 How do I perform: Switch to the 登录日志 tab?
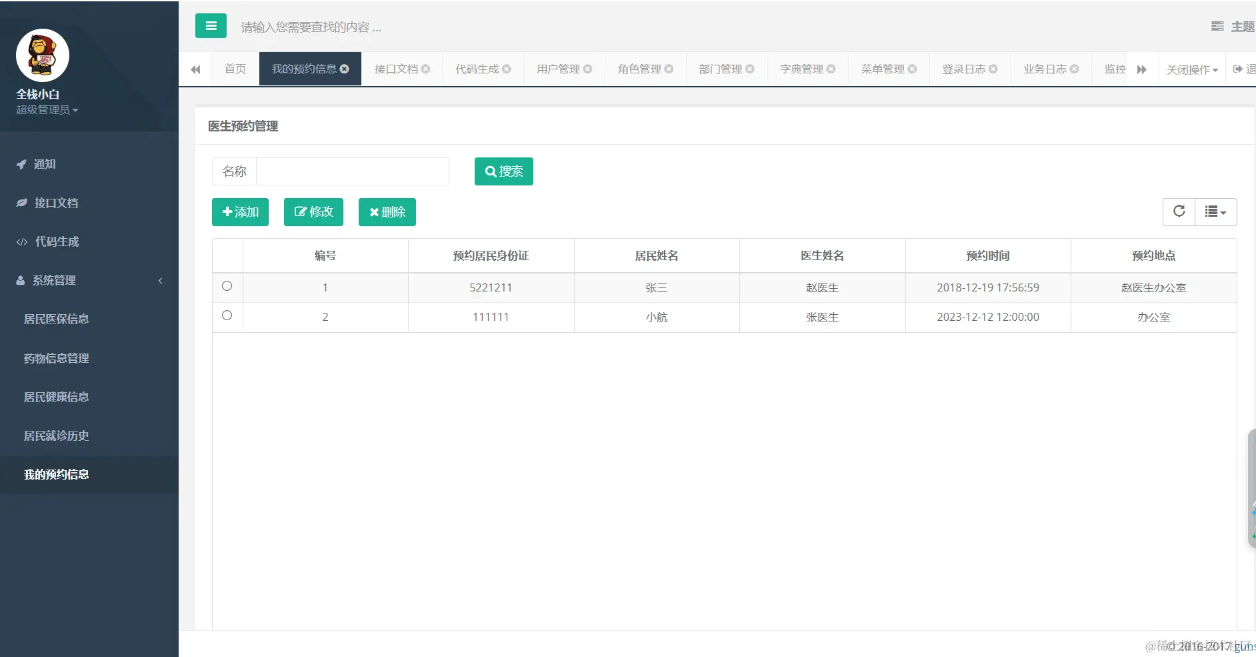pyautogui.click(x=964, y=69)
